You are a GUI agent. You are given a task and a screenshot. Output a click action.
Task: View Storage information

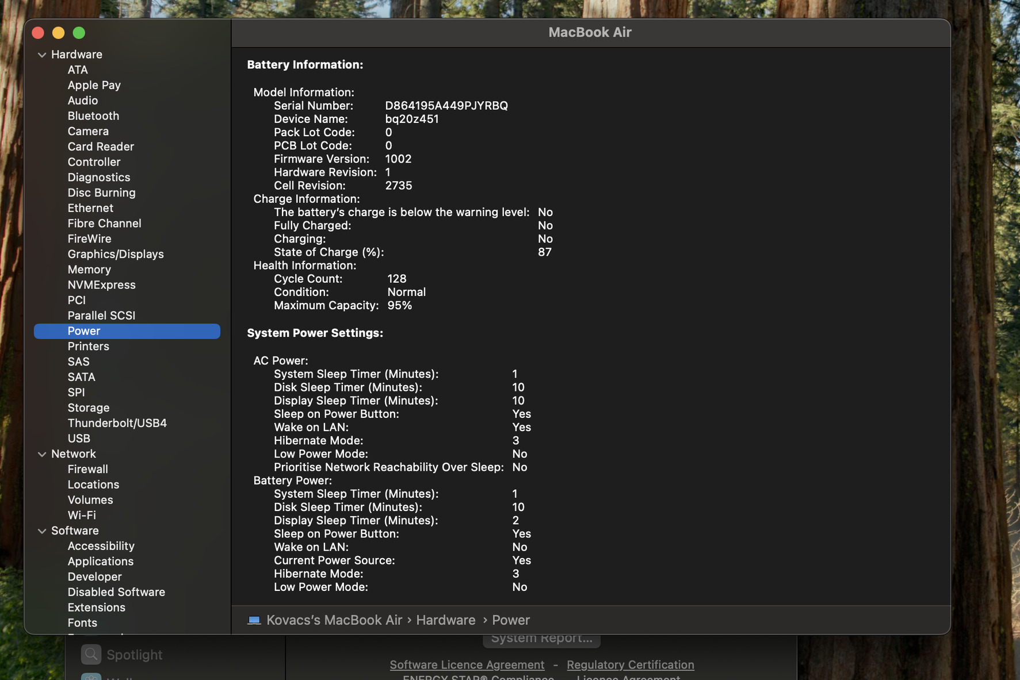tap(89, 408)
